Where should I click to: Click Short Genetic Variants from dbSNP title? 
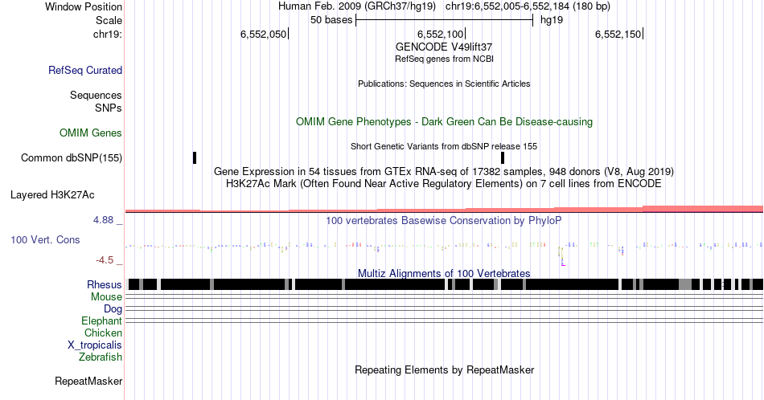coord(444,146)
